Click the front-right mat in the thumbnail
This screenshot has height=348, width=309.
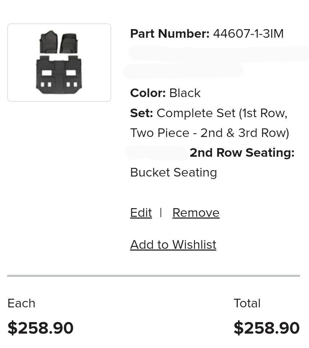click(x=69, y=42)
